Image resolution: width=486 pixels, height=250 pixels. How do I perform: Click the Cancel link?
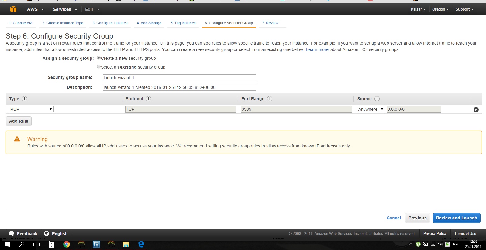(394, 218)
